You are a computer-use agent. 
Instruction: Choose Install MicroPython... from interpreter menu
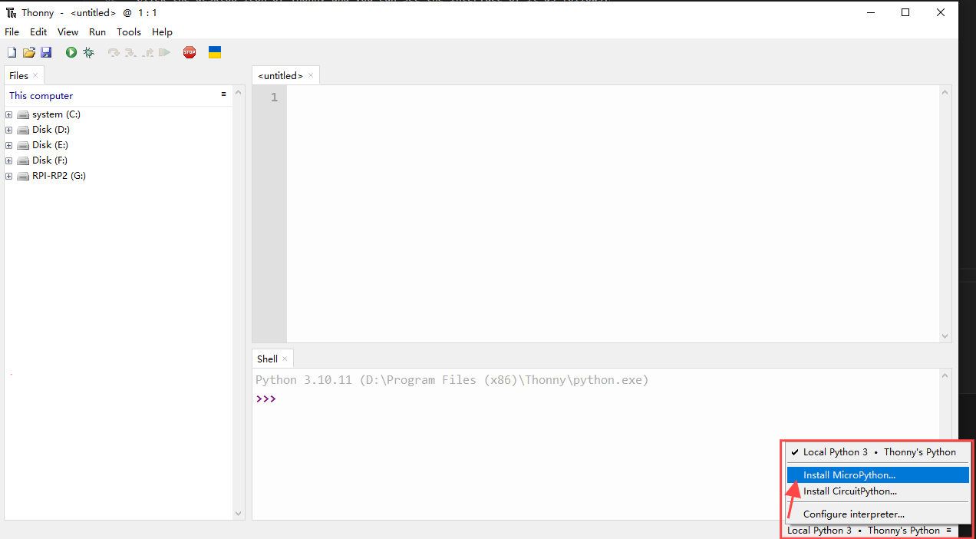tap(878, 475)
